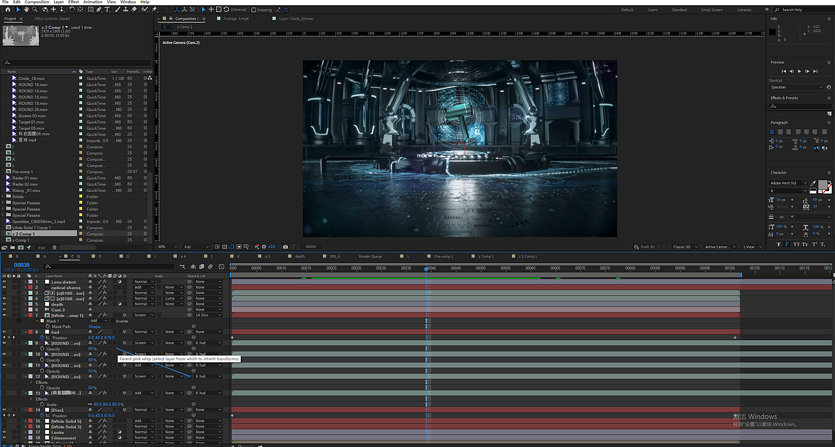
Task: Toggle the Snapping checkbox
Action: tap(254, 10)
